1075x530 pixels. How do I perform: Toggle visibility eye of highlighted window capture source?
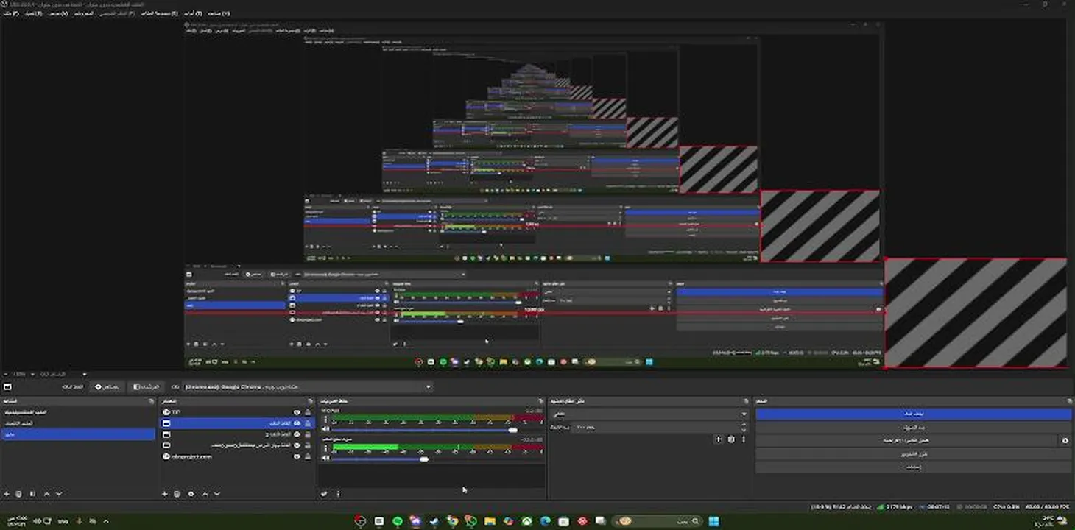pyautogui.click(x=297, y=423)
